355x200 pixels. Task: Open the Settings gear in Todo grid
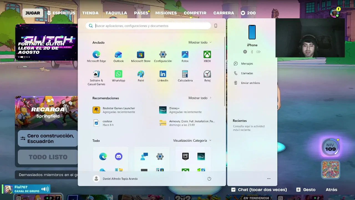pyautogui.click(x=160, y=157)
